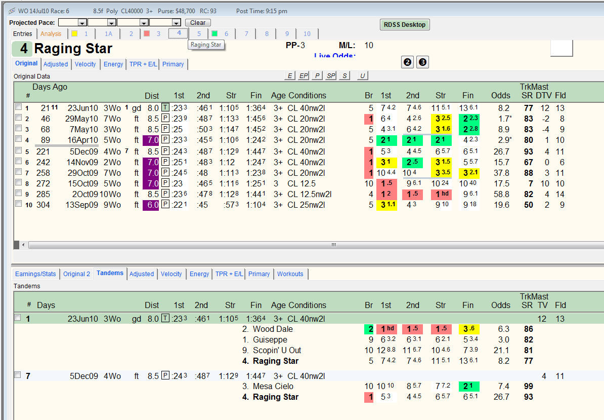Click the purple 6.0 distance cell for 13Sep09

151,205
